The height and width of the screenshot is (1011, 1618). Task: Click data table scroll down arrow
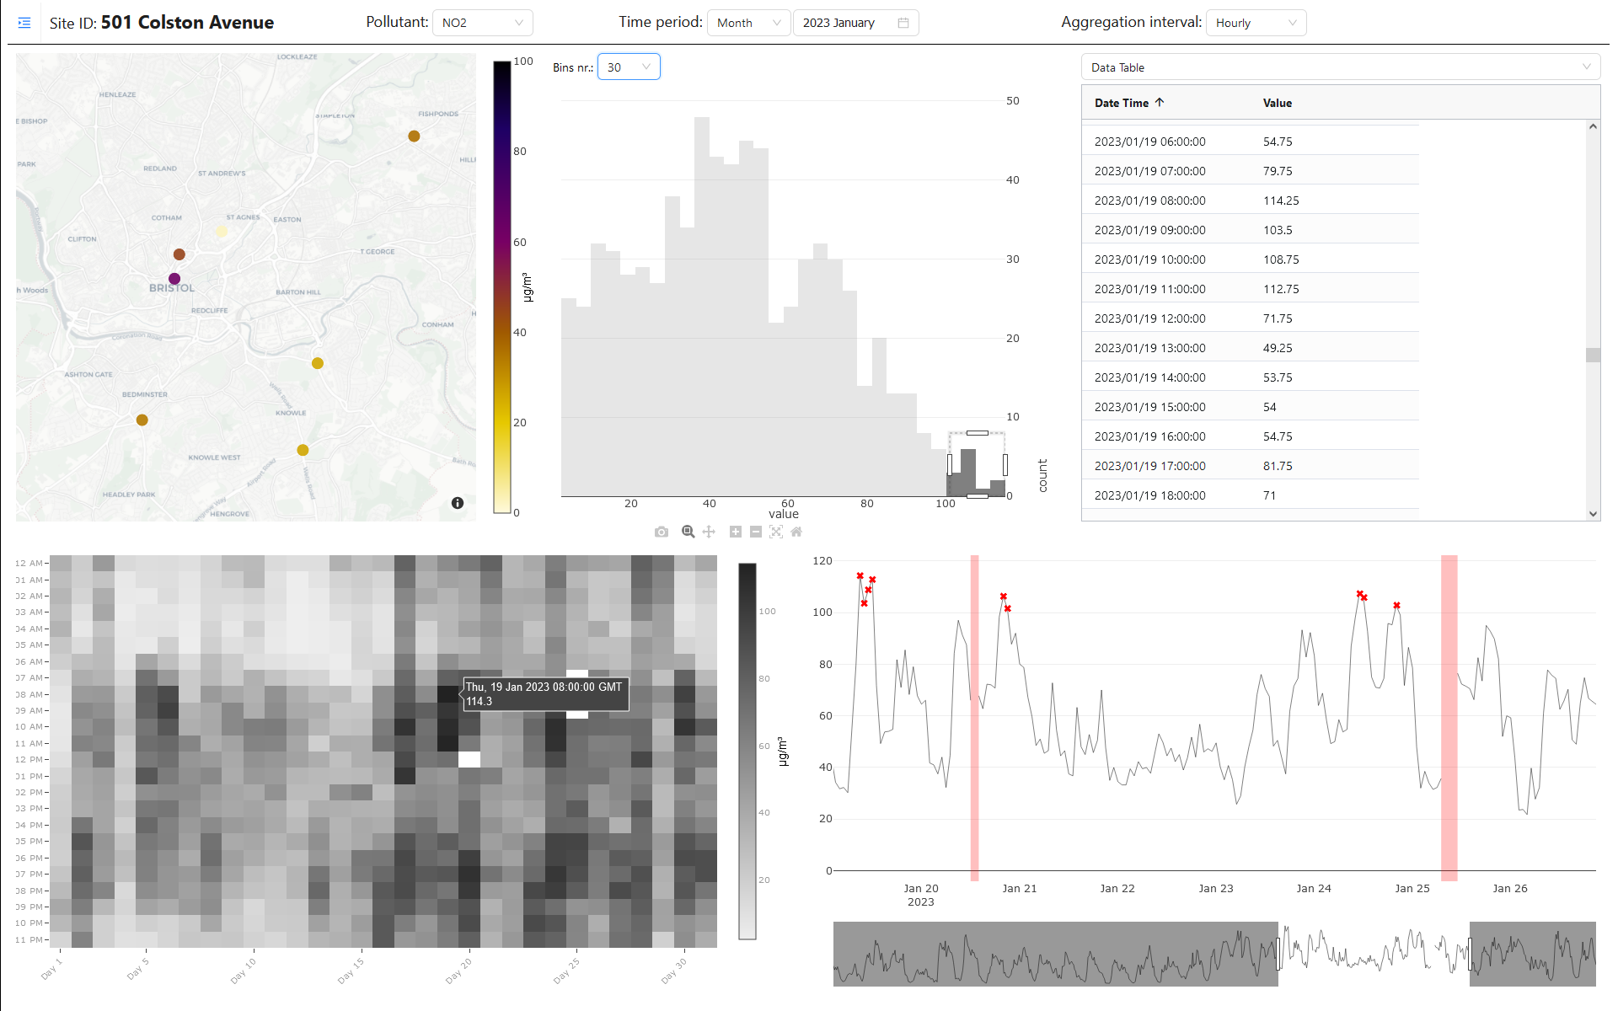[1593, 513]
